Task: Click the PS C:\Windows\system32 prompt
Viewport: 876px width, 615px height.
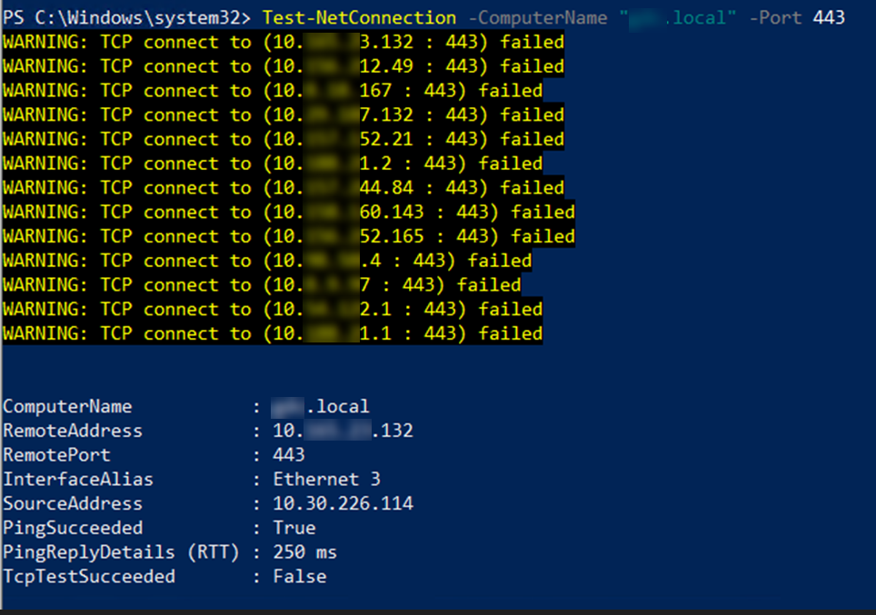Action: pos(127,17)
